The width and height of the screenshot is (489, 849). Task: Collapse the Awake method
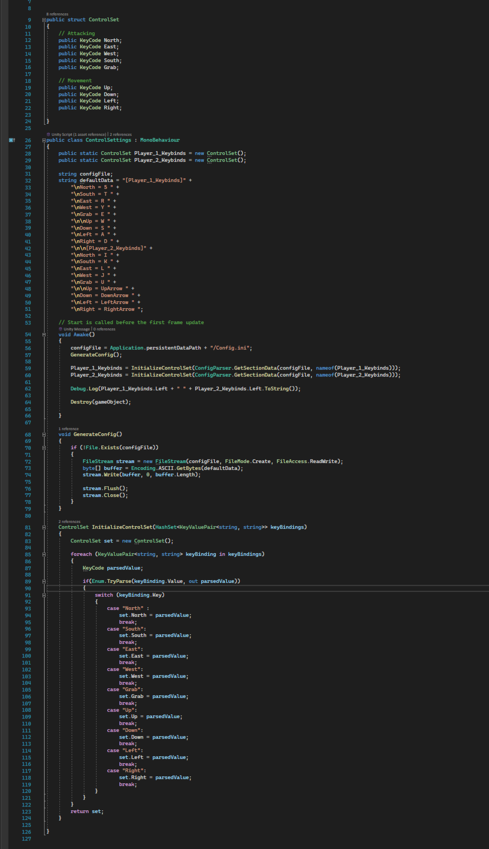point(44,335)
